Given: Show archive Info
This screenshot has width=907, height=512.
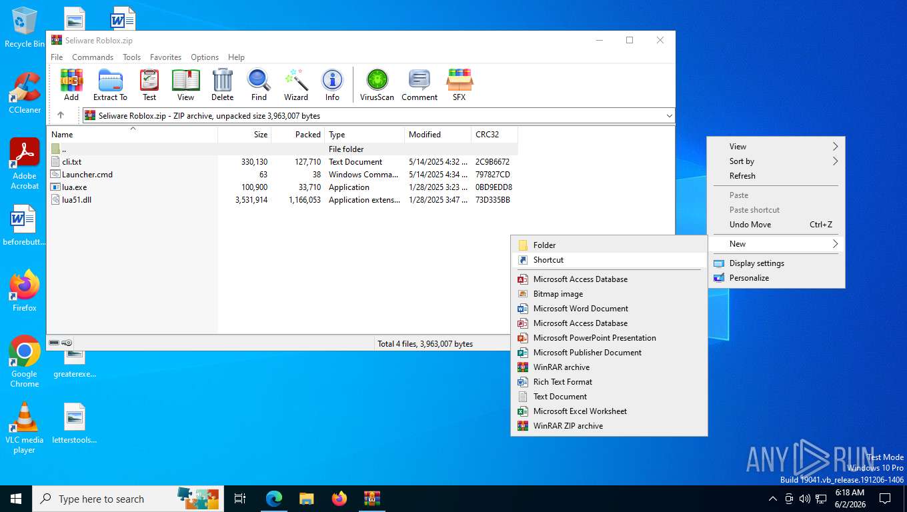Looking at the screenshot, I should pyautogui.click(x=332, y=85).
